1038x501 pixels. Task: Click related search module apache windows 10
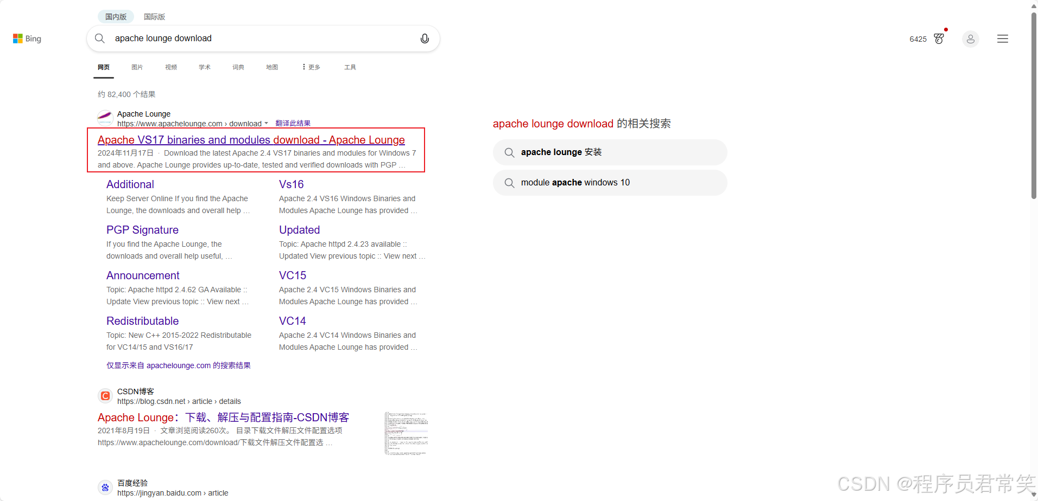[610, 183]
